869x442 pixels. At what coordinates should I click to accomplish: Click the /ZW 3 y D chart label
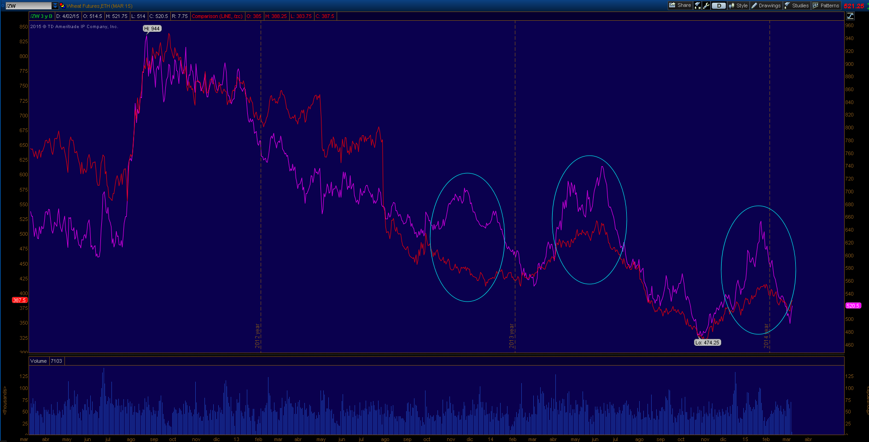click(x=41, y=16)
